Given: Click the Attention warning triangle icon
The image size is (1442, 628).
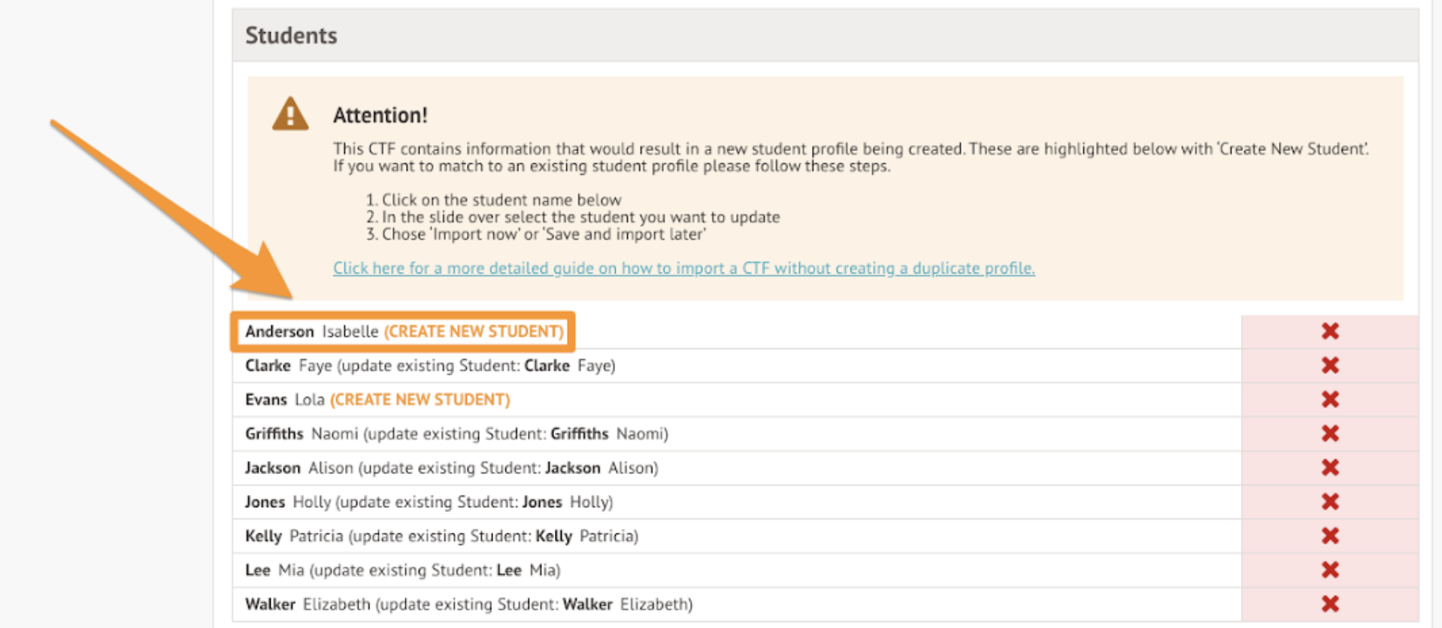Looking at the screenshot, I should point(290,115).
